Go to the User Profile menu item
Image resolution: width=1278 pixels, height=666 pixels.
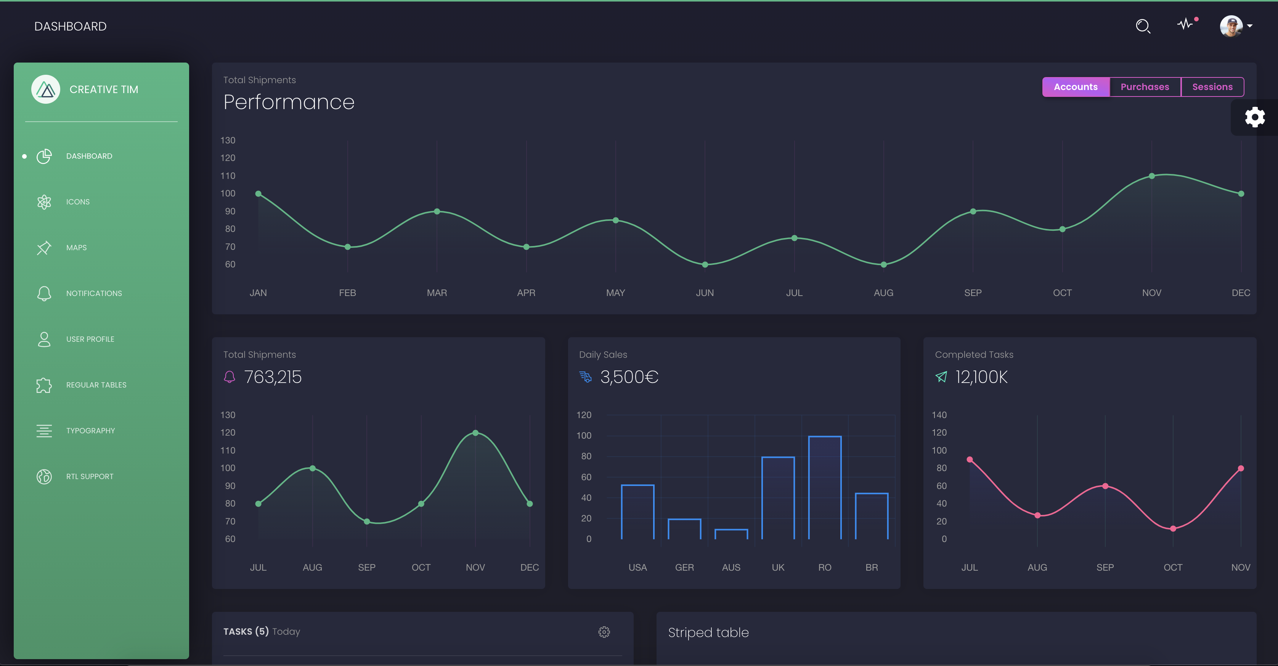[x=90, y=339]
